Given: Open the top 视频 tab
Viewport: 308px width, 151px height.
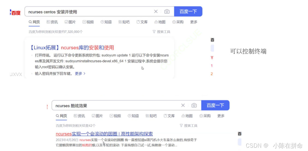Looking at the screenshot, I should [88, 22].
